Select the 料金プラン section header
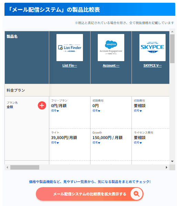Image resolution: width=179 pixels, height=206 pixels. (x=87, y=90)
